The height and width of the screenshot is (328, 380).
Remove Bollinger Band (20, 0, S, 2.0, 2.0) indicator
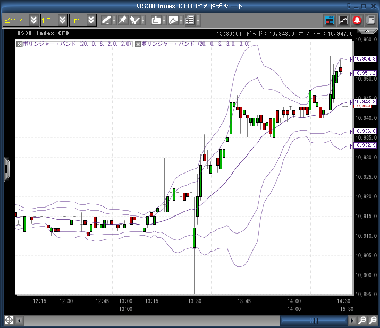click(20, 44)
